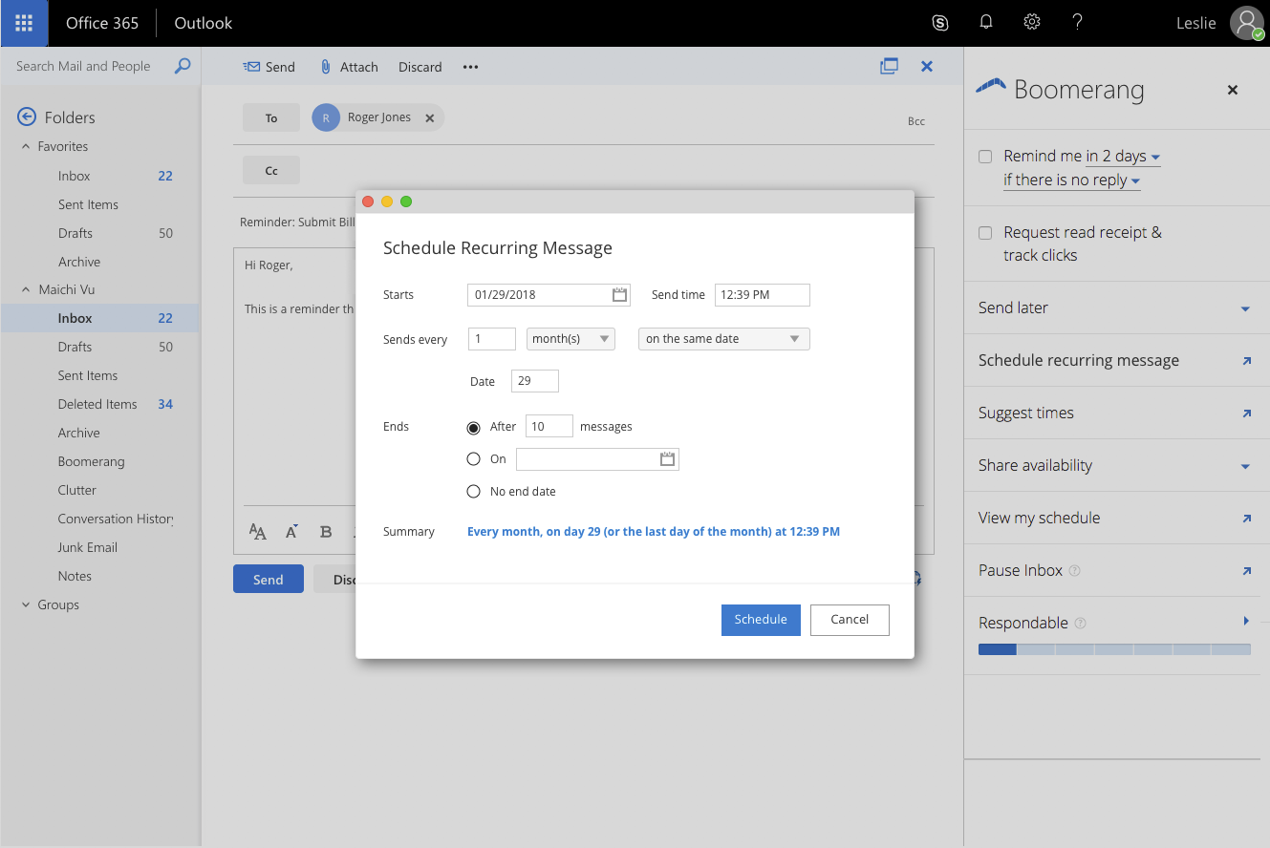1270x848 pixels.
Task: Cancel the recurring message dialog
Action: coord(850,620)
